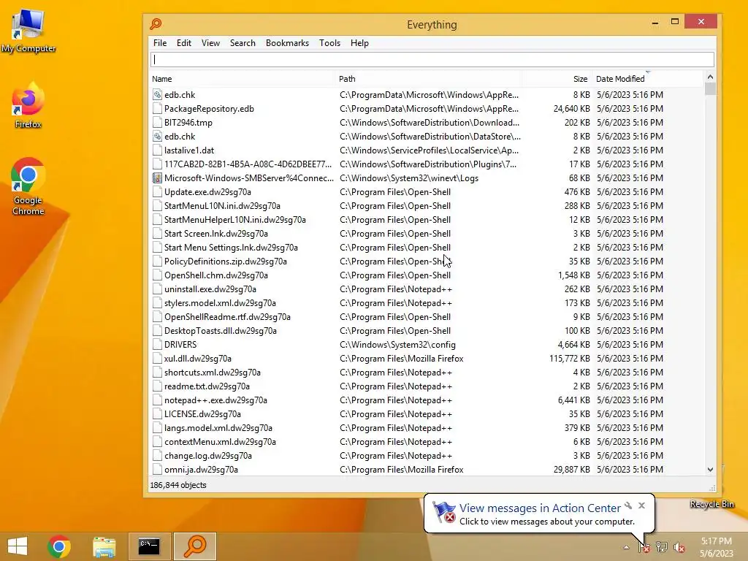This screenshot has width=748, height=561.
Task: Show hidden tray icons arrow
Action: coord(626,547)
